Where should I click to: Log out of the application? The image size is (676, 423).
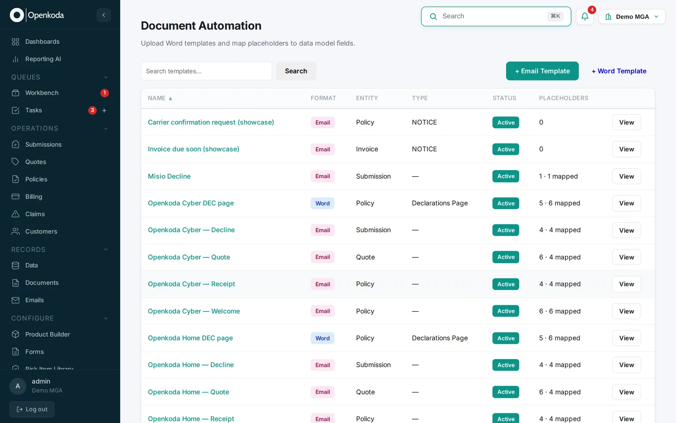point(32,409)
